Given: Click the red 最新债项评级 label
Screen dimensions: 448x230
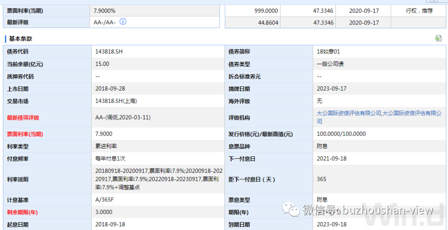Looking at the screenshot, I should tap(23, 117).
